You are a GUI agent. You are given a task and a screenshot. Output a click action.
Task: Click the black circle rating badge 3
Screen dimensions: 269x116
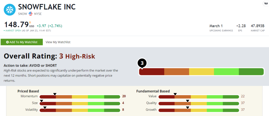(x=142, y=64)
